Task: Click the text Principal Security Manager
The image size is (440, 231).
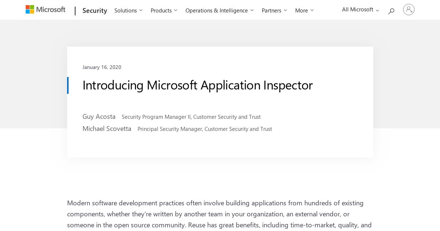Action: (x=170, y=129)
